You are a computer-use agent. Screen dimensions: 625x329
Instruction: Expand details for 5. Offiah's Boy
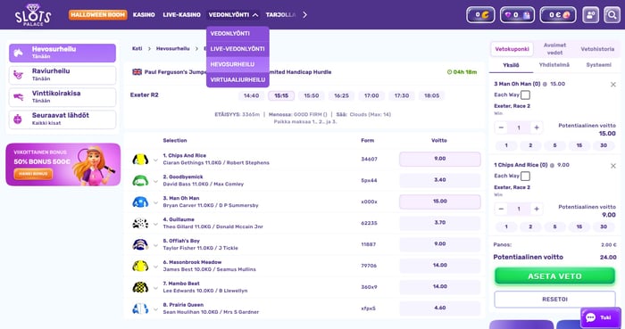point(155,245)
